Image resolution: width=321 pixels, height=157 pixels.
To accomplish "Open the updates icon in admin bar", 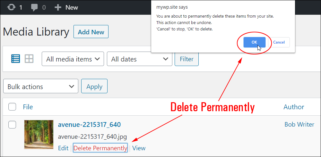I will (x=11, y=8).
